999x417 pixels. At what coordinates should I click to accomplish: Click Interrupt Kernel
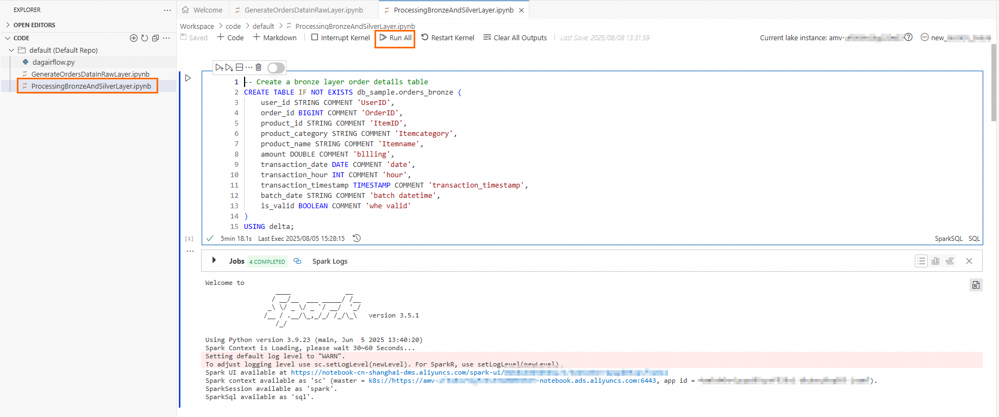click(x=341, y=38)
